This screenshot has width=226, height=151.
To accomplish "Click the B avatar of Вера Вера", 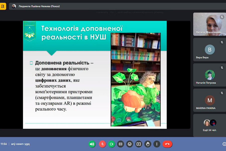I will (x=210, y=50).
